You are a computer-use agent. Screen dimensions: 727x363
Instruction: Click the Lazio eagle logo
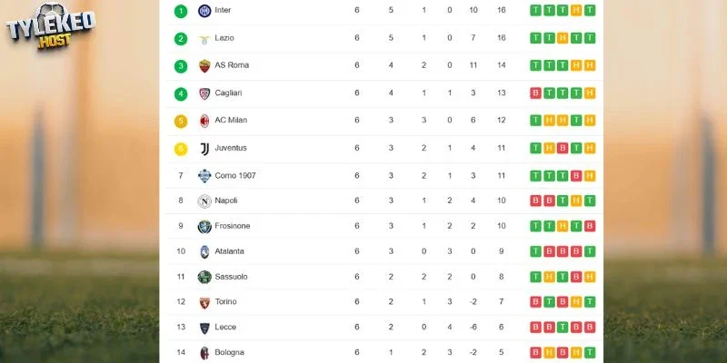coord(204,39)
